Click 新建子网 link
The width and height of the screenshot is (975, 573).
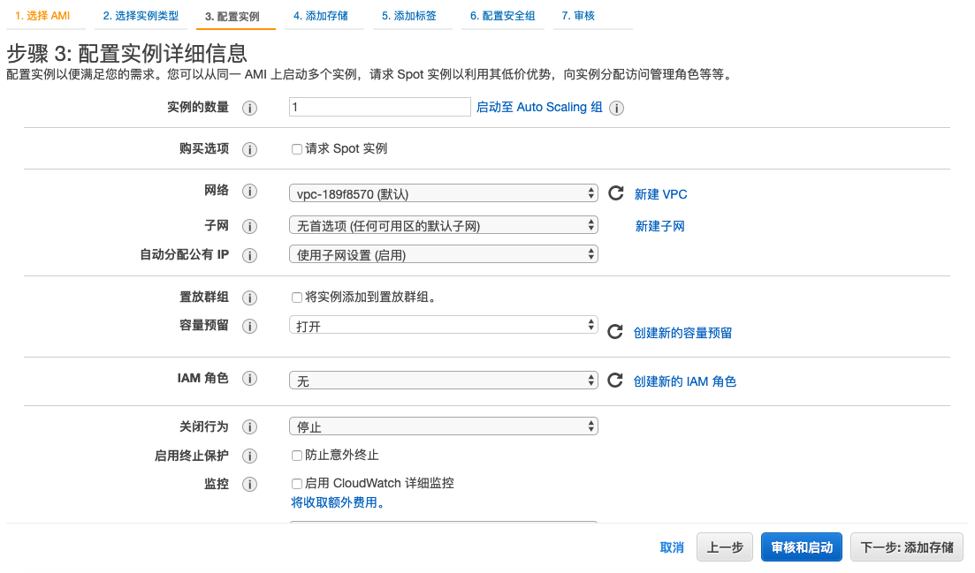(x=659, y=226)
